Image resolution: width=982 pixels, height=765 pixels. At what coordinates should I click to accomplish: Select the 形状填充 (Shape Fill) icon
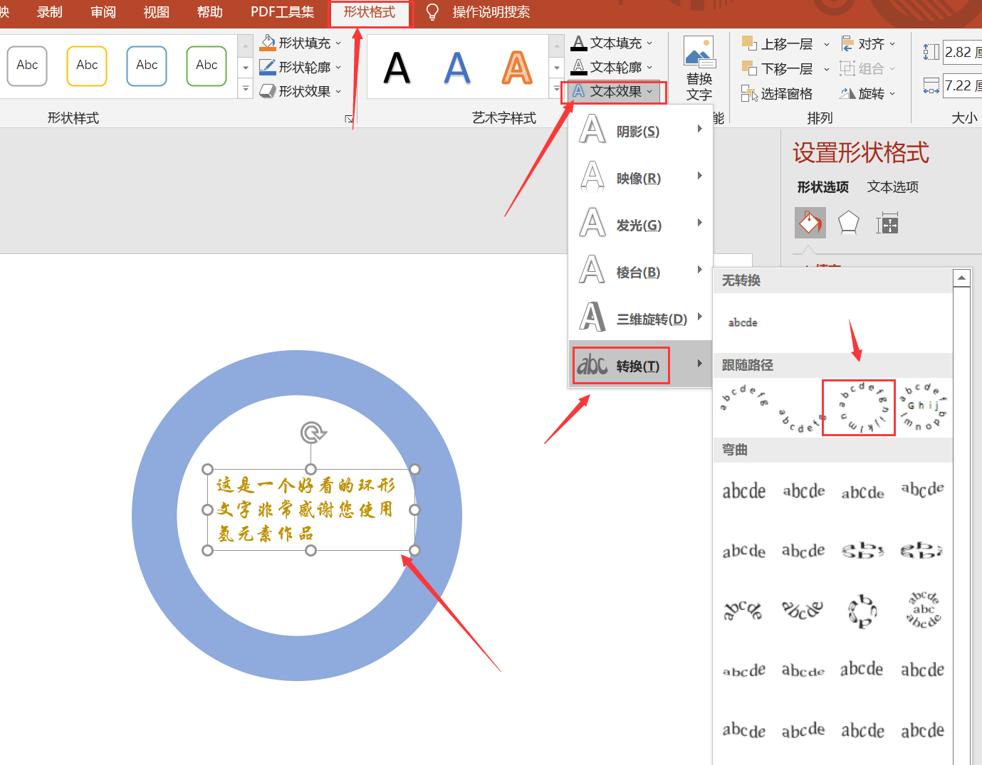tap(268, 43)
